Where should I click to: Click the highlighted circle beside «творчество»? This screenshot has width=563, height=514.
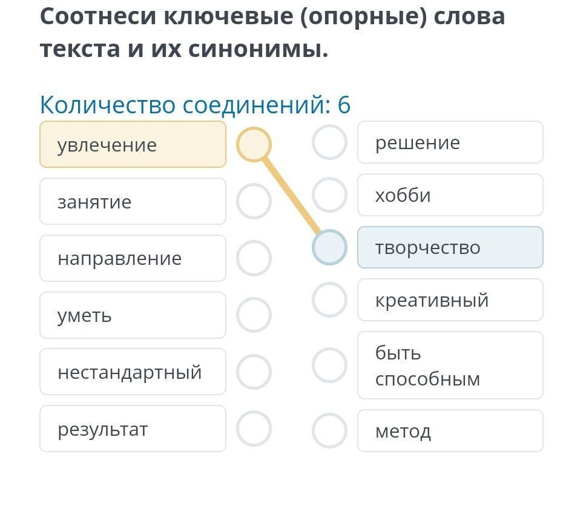point(329,247)
